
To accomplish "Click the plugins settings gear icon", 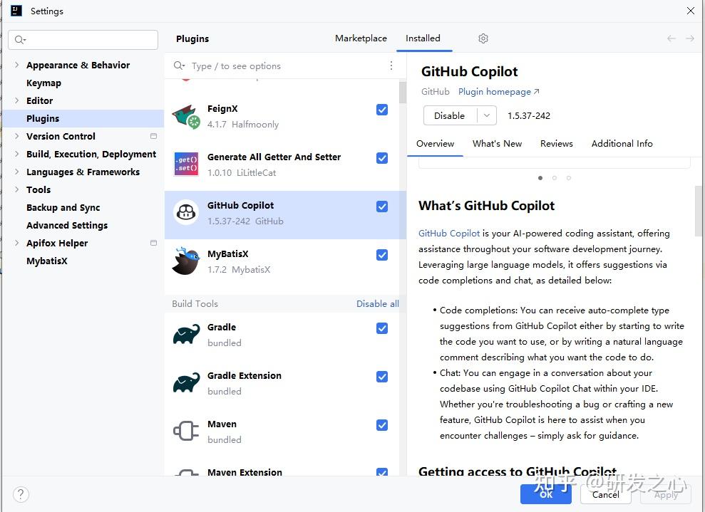I will pyautogui.click(x=483, y=38).
